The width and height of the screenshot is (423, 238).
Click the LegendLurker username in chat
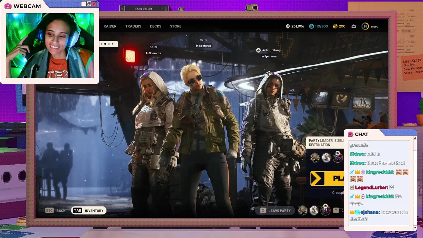(372, 188)
